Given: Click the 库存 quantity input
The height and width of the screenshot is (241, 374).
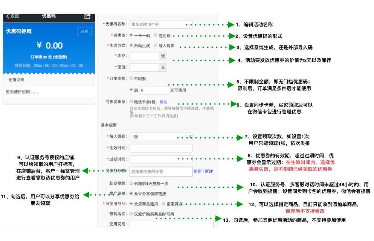Looking at the screenshot, I should [144, 56].
